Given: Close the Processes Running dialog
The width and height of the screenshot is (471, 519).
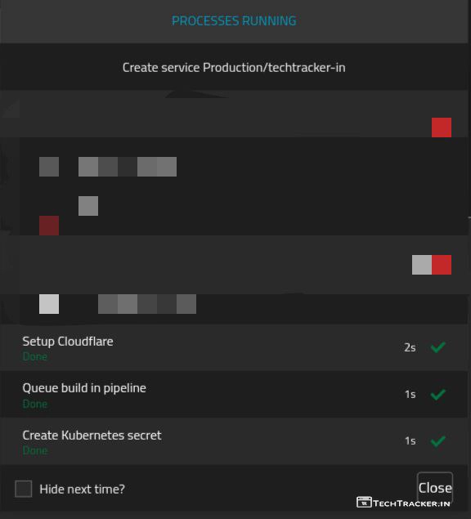Looking at the screenshot, I should click(435, 488).
